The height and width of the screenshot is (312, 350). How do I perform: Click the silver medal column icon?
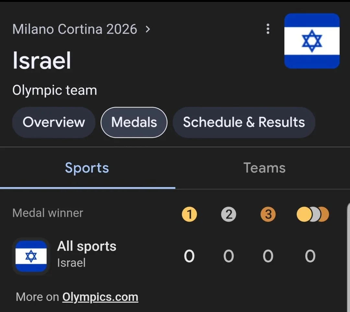[228, 215]
